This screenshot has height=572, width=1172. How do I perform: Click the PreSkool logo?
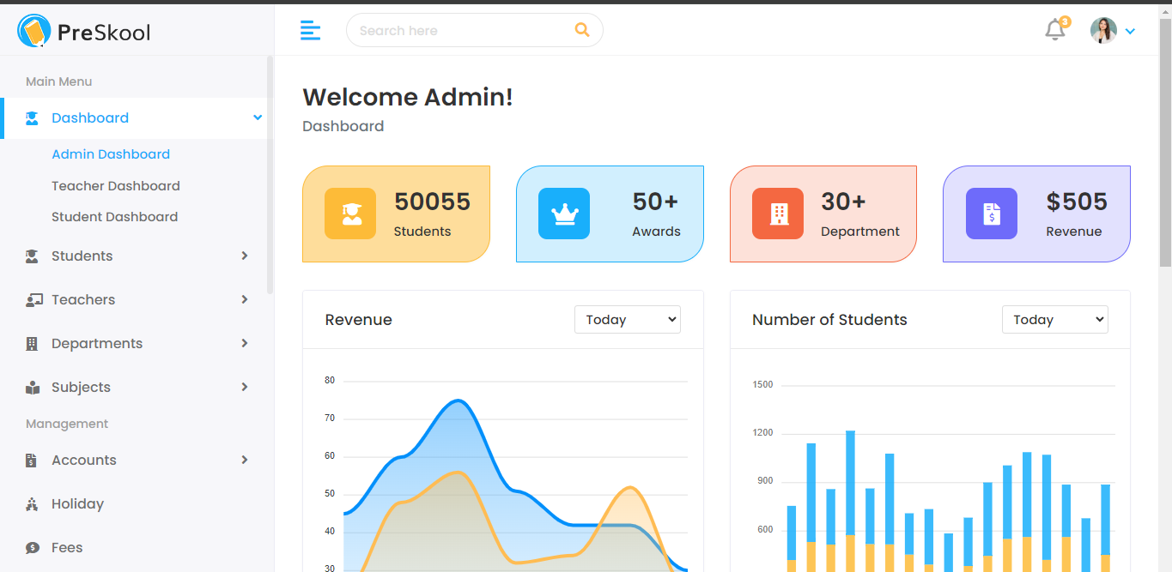pyautogui.click(x=84, y=32)
